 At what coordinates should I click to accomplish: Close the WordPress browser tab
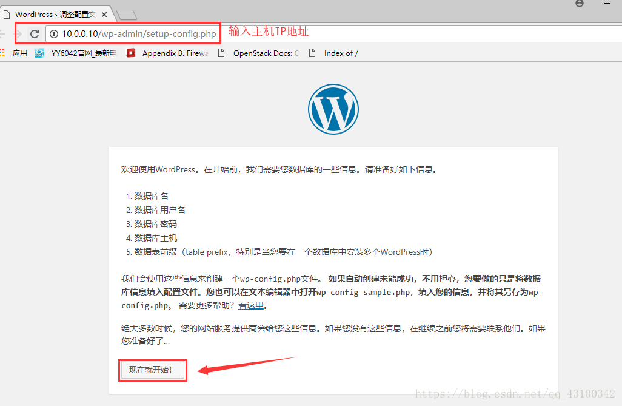pyautogui.click(x=104, y=15)
